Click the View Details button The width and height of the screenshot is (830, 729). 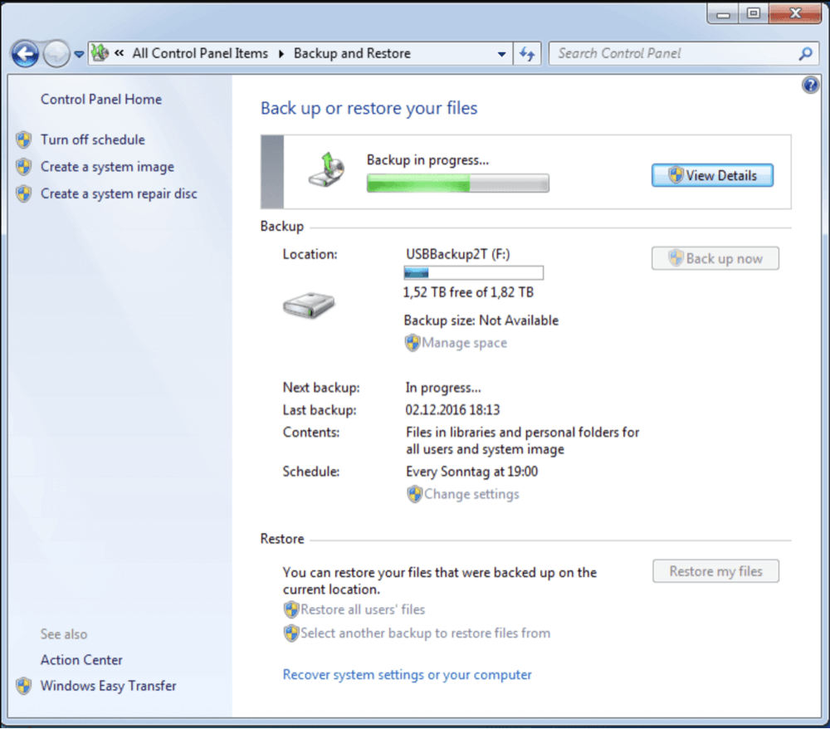pos(711,175)
